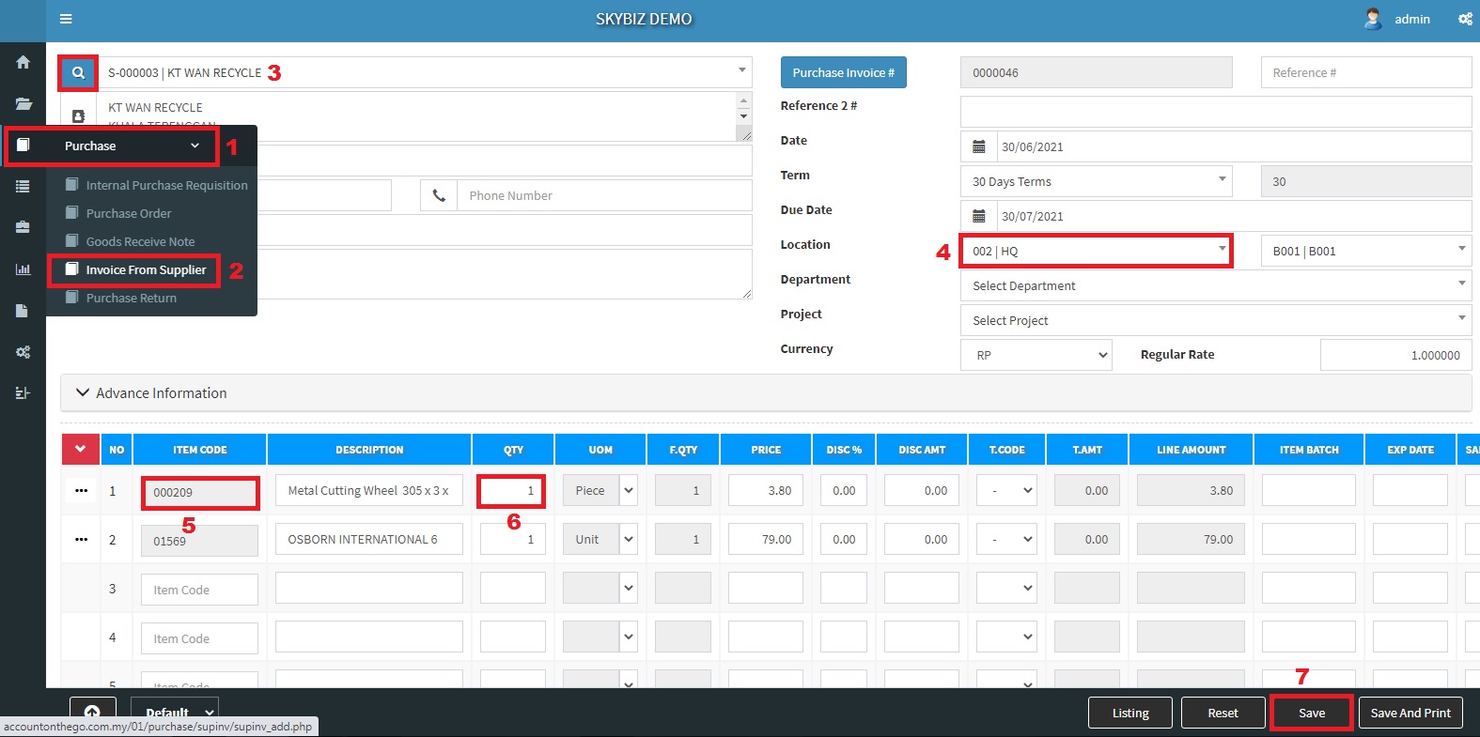Open the 30 Days Terms dropdown
Screen dimensions: 1480x737
tap(1096, 181)
